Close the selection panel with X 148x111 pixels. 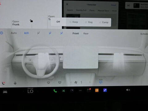point(67,4)
